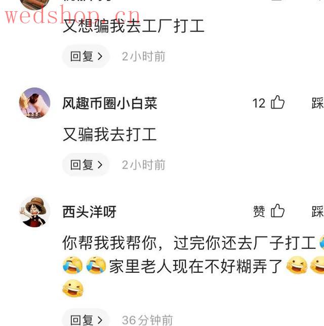Image resolution: width=324 pixels, height=326 pixels.
Task: Select the comment starting 你帮我我帮你
Action: (x=193, y=266)
